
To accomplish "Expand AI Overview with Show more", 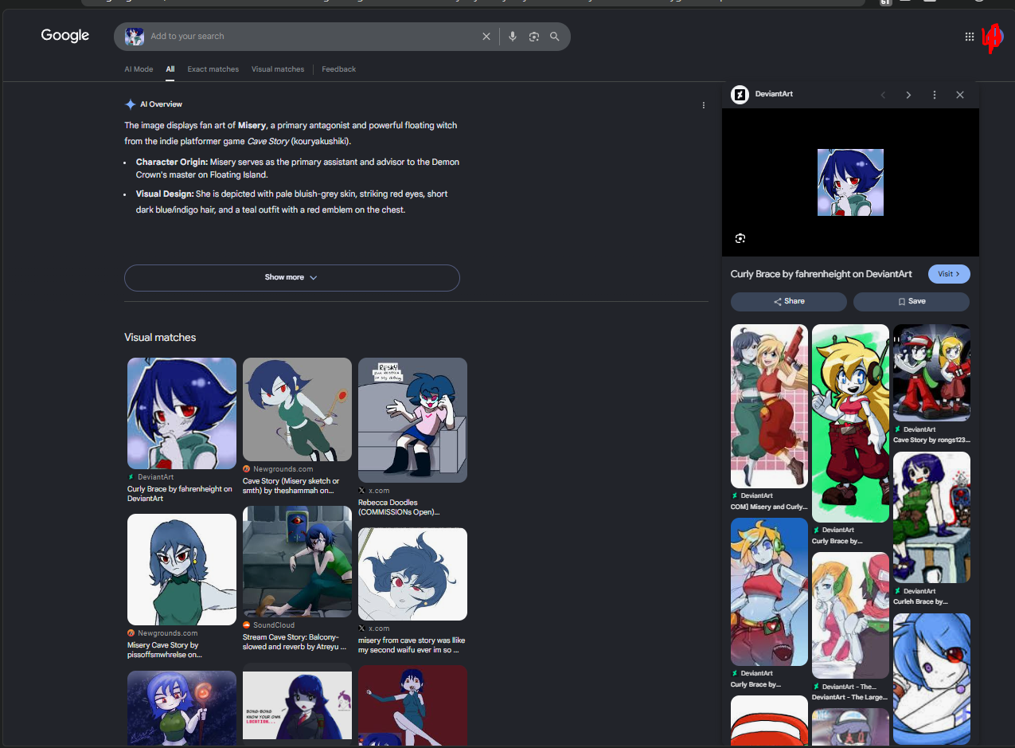I will click(x=292, y=277).
